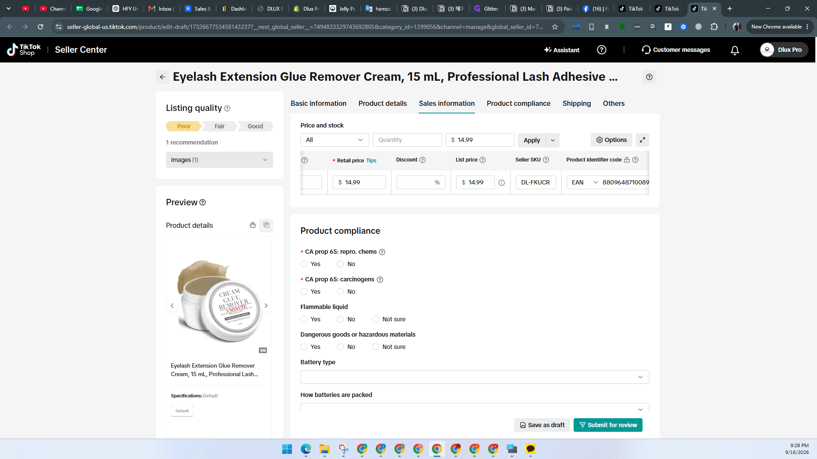Switch to Product compliance tab
The height and width of the screenshot is (459, 817).
coord(518,103)
